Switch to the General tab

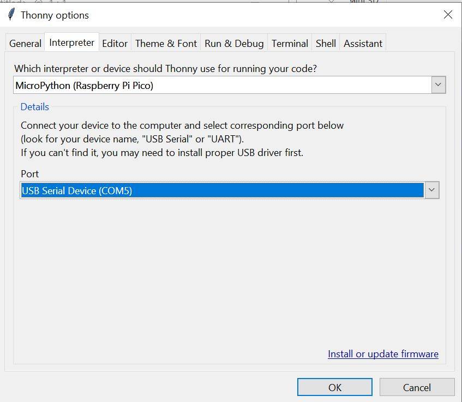click(x=25, y=44)
